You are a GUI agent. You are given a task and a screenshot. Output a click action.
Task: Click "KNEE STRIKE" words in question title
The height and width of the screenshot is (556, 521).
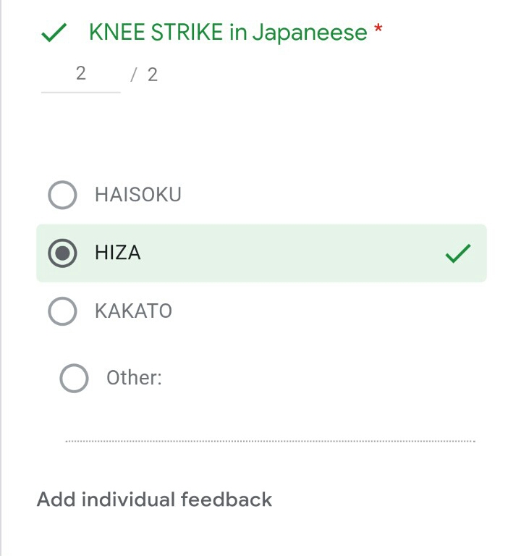click(157, 33)
